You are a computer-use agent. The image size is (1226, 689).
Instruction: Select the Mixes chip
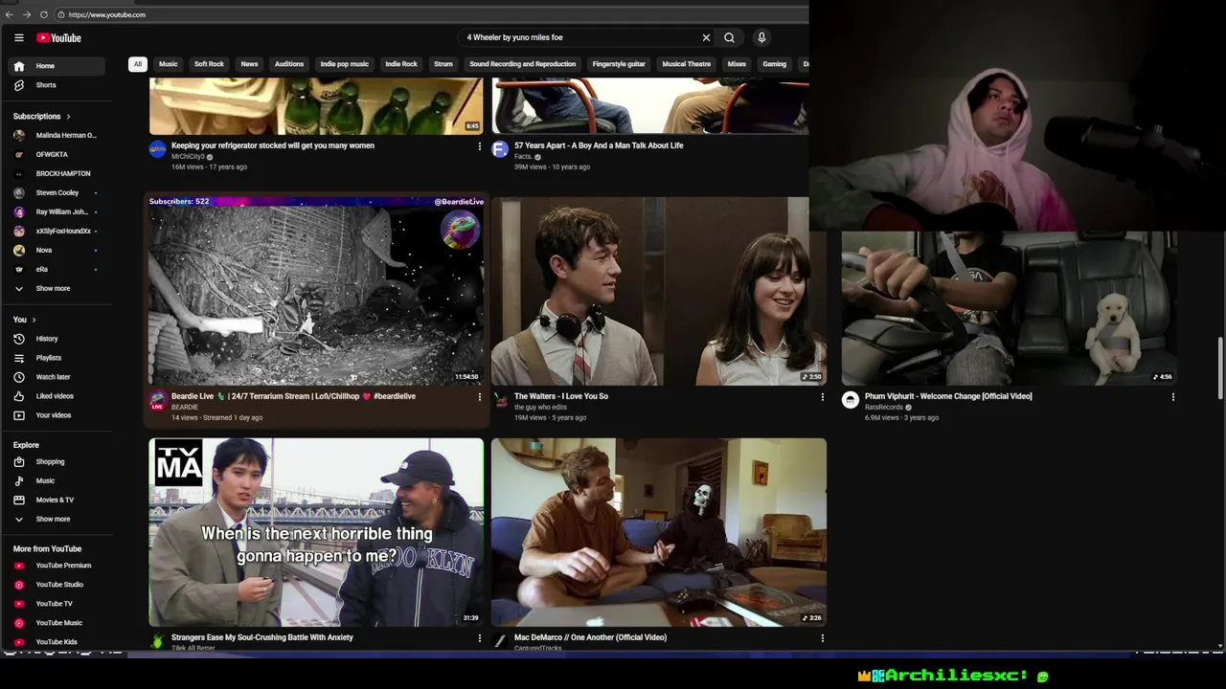[737, 64]
